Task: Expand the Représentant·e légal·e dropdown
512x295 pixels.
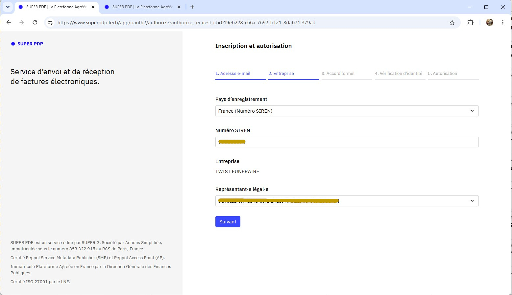Action: (x=347, y=201)
